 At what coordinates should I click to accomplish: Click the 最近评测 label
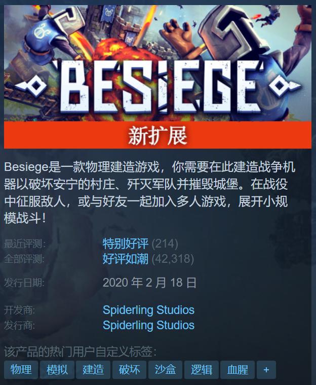25,244
